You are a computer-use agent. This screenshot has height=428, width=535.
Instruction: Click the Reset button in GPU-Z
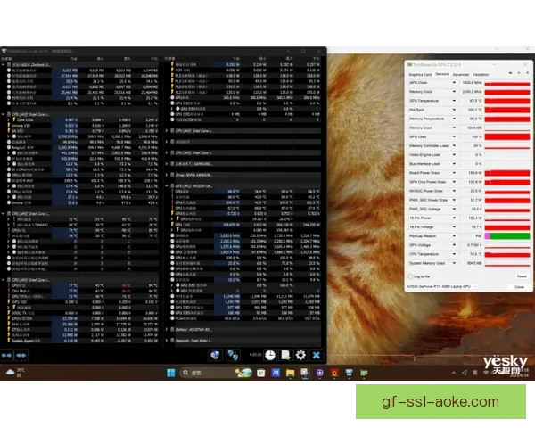click(x=521, y=276)
